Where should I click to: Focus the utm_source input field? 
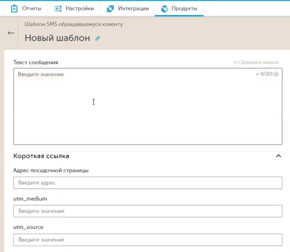[x=148, y=239]
